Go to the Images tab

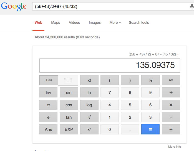(95, 23)
